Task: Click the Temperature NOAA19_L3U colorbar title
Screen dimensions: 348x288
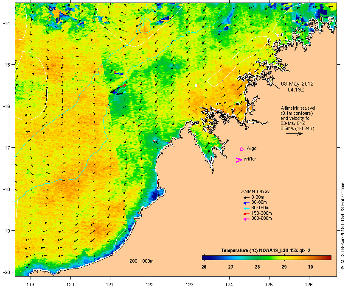Action: tap(266, 250)
